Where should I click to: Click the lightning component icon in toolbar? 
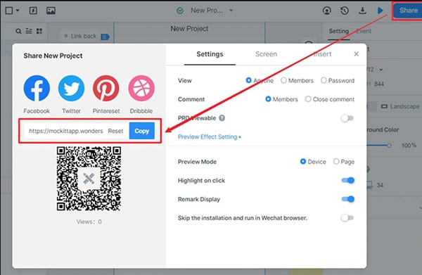pyautogui.click(x=33, y=11)
